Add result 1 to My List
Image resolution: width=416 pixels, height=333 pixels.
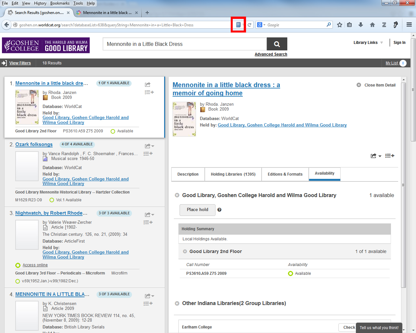[149, 92]
